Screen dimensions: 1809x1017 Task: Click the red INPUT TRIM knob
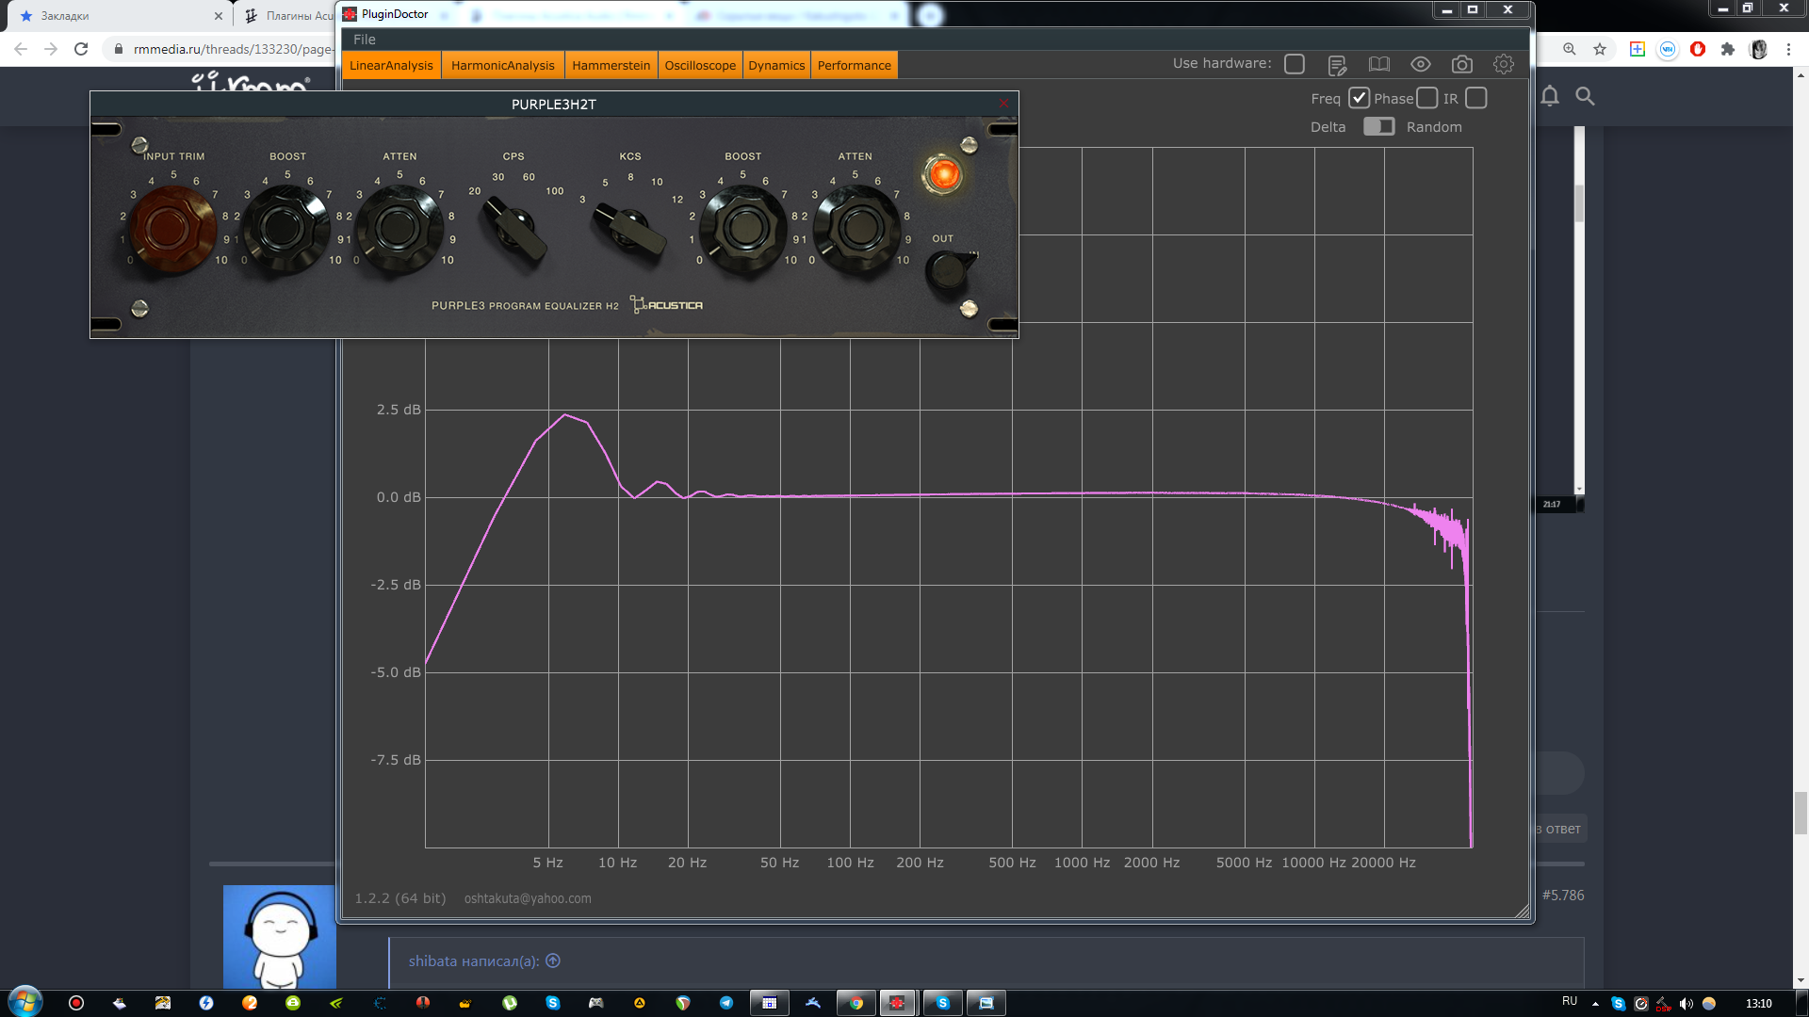coord(172,228)
